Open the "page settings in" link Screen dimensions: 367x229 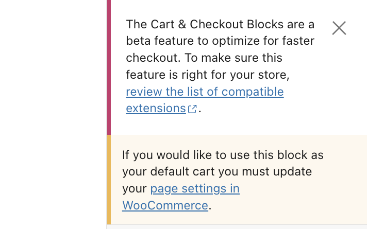click(195, 188)
